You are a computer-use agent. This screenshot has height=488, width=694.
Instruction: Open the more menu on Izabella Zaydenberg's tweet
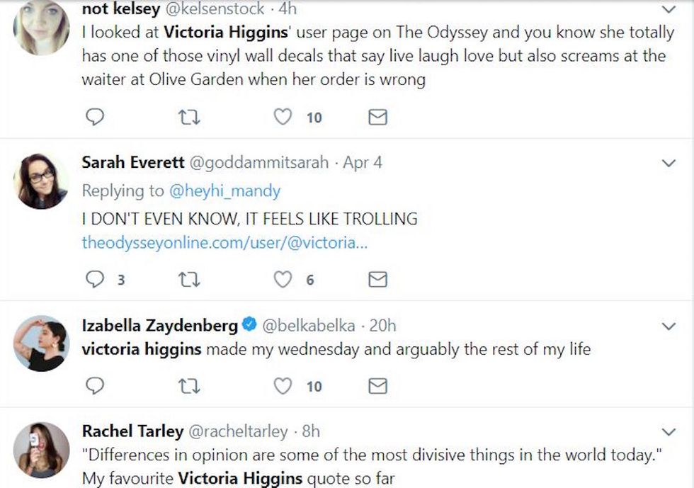pos(668,327)
